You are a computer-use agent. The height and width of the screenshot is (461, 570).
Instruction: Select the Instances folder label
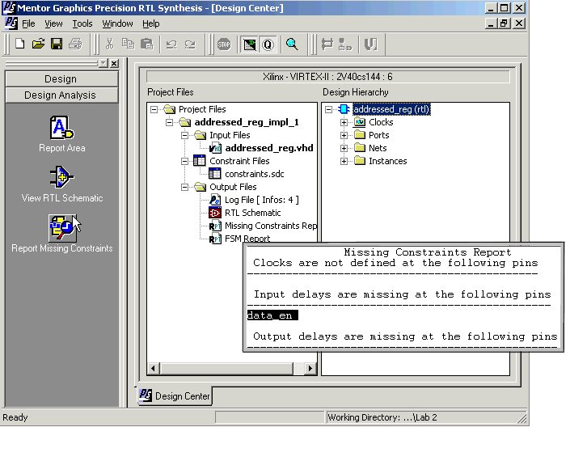(x=387, y=161)
